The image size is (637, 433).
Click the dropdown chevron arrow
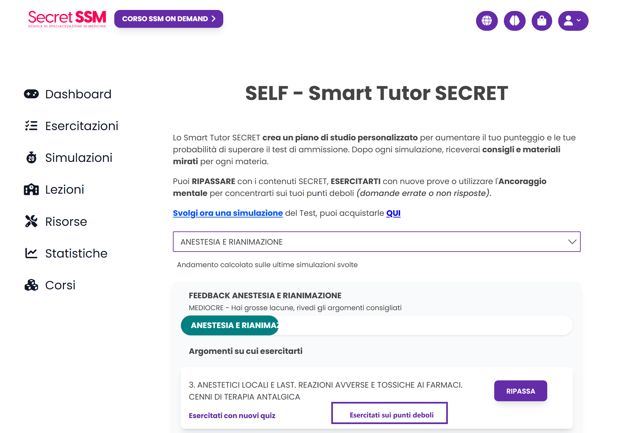coord(572,242)
